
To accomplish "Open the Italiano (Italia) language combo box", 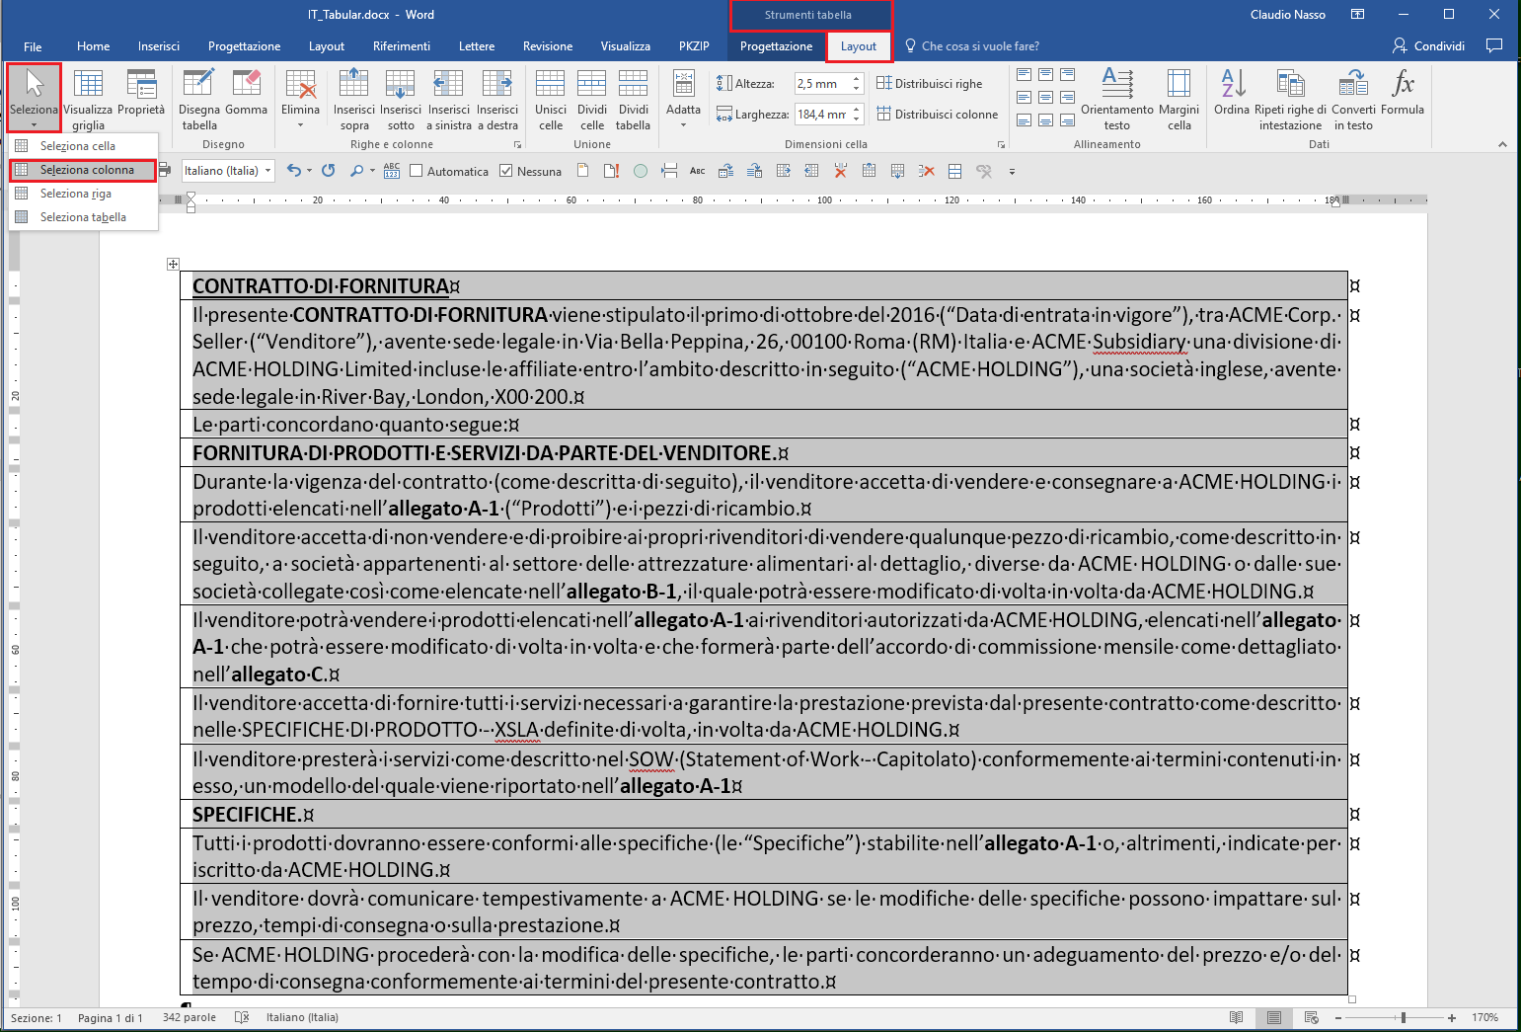I will 228,171.
